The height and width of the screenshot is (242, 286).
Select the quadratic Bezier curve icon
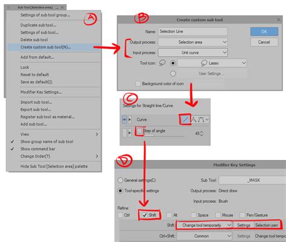201,119
